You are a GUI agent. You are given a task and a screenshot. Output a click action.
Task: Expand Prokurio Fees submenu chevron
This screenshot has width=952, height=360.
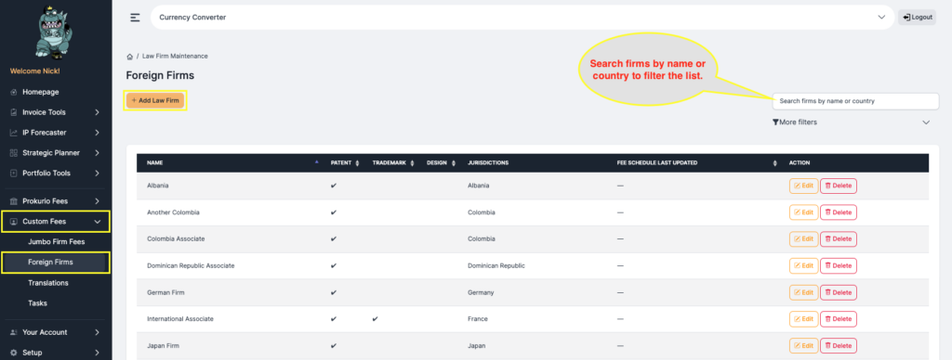[x=97, y=201]
